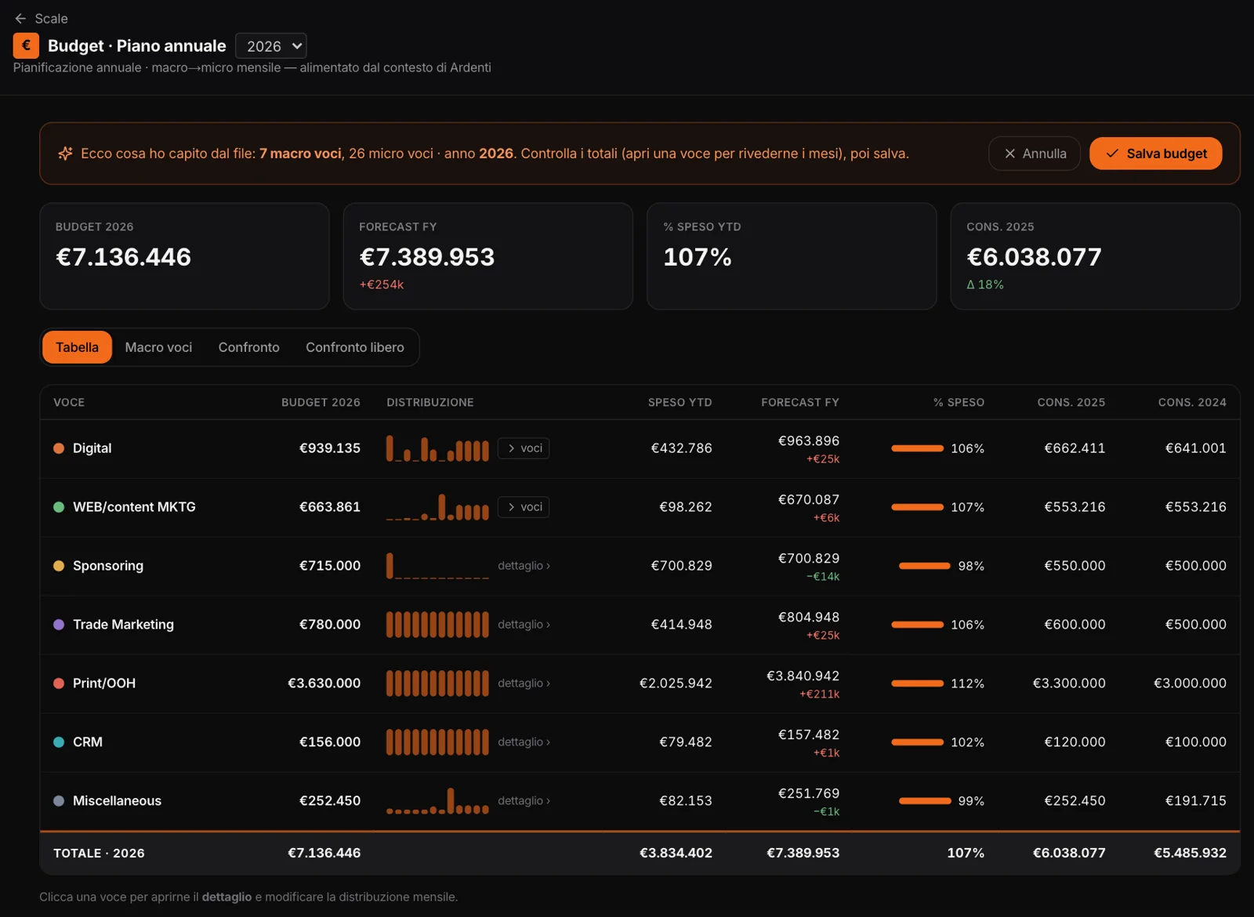This screenshot has height=917, width=1254.
Task: Select the Confronto tab
Action: coord(248,347)
